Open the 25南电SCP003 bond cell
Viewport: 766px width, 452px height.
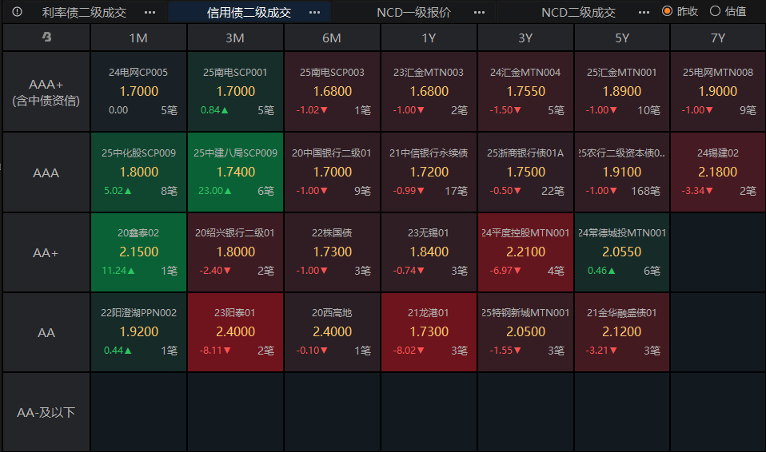pyautogui.click(x=332, y=92)
